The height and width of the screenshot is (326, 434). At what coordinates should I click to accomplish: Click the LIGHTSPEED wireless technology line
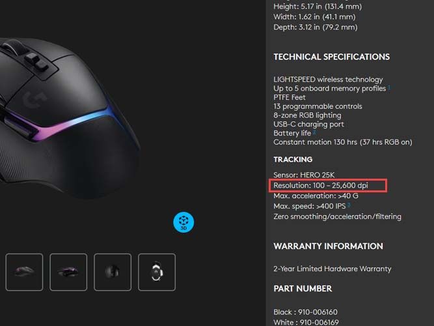328,80
